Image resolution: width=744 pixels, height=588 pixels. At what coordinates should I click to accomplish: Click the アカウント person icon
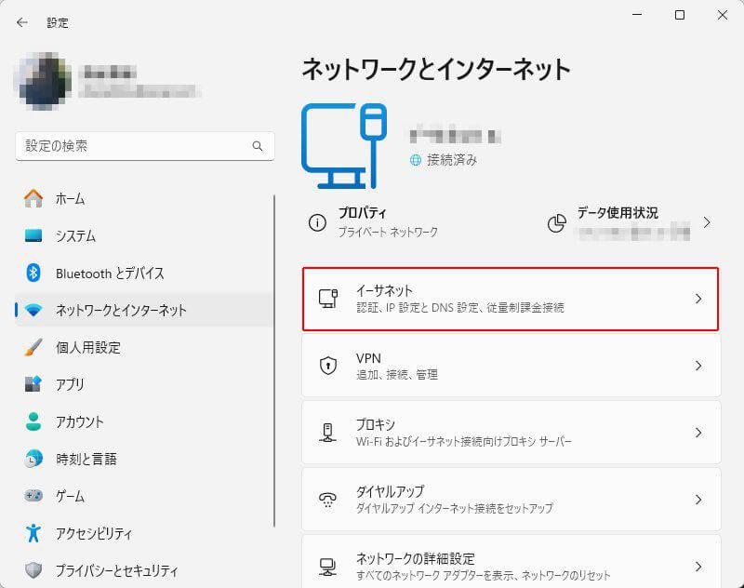click(x=33, y=421)
